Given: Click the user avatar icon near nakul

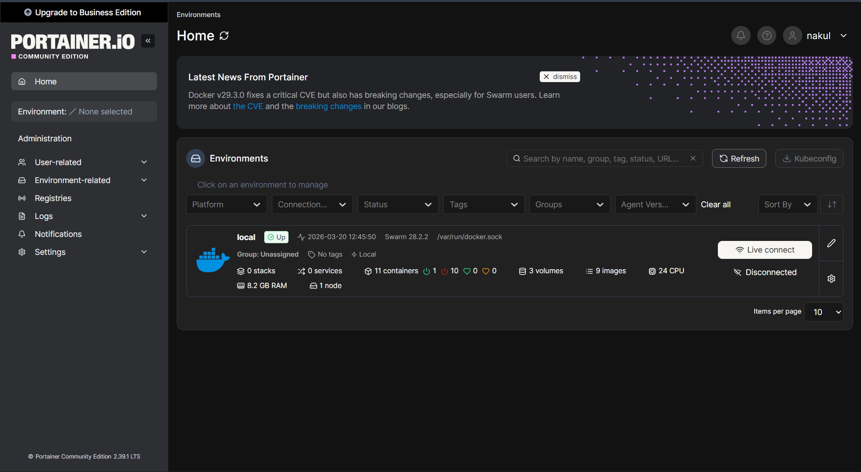Looking at the screenshot, I should pos(792,35).
